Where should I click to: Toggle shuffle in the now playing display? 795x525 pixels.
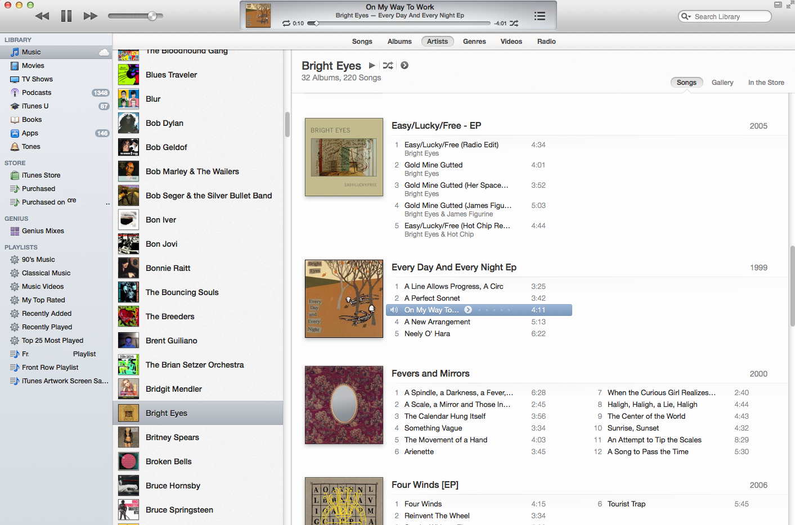tap(514, 23)
